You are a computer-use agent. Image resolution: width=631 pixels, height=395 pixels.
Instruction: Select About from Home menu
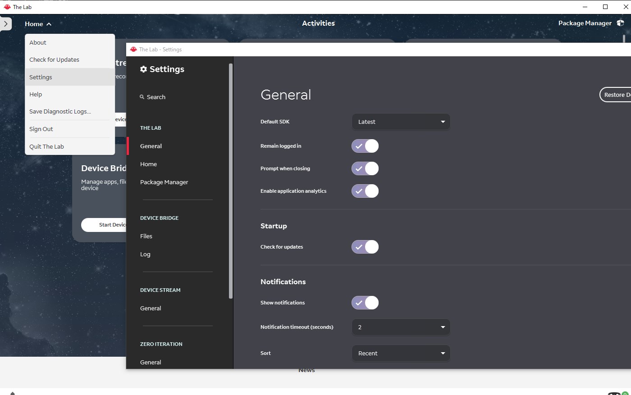70,42
